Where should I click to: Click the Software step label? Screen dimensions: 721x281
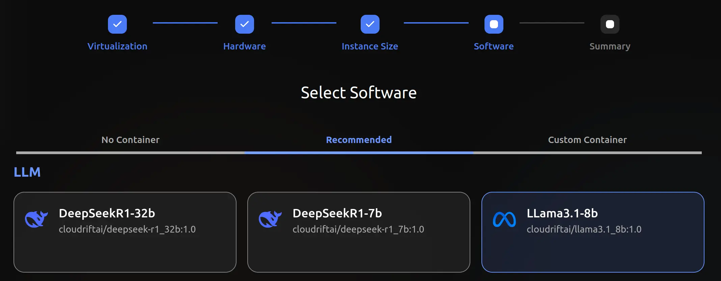(494, 46)
